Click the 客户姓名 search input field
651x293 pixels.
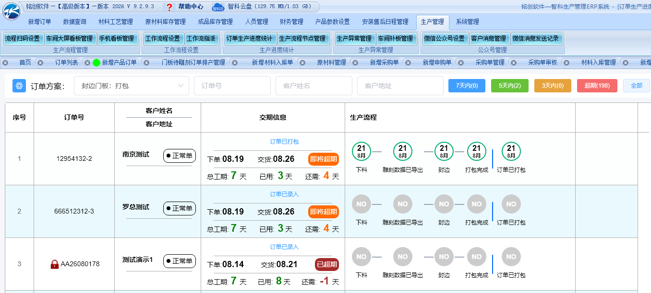[x=314, y=86]
